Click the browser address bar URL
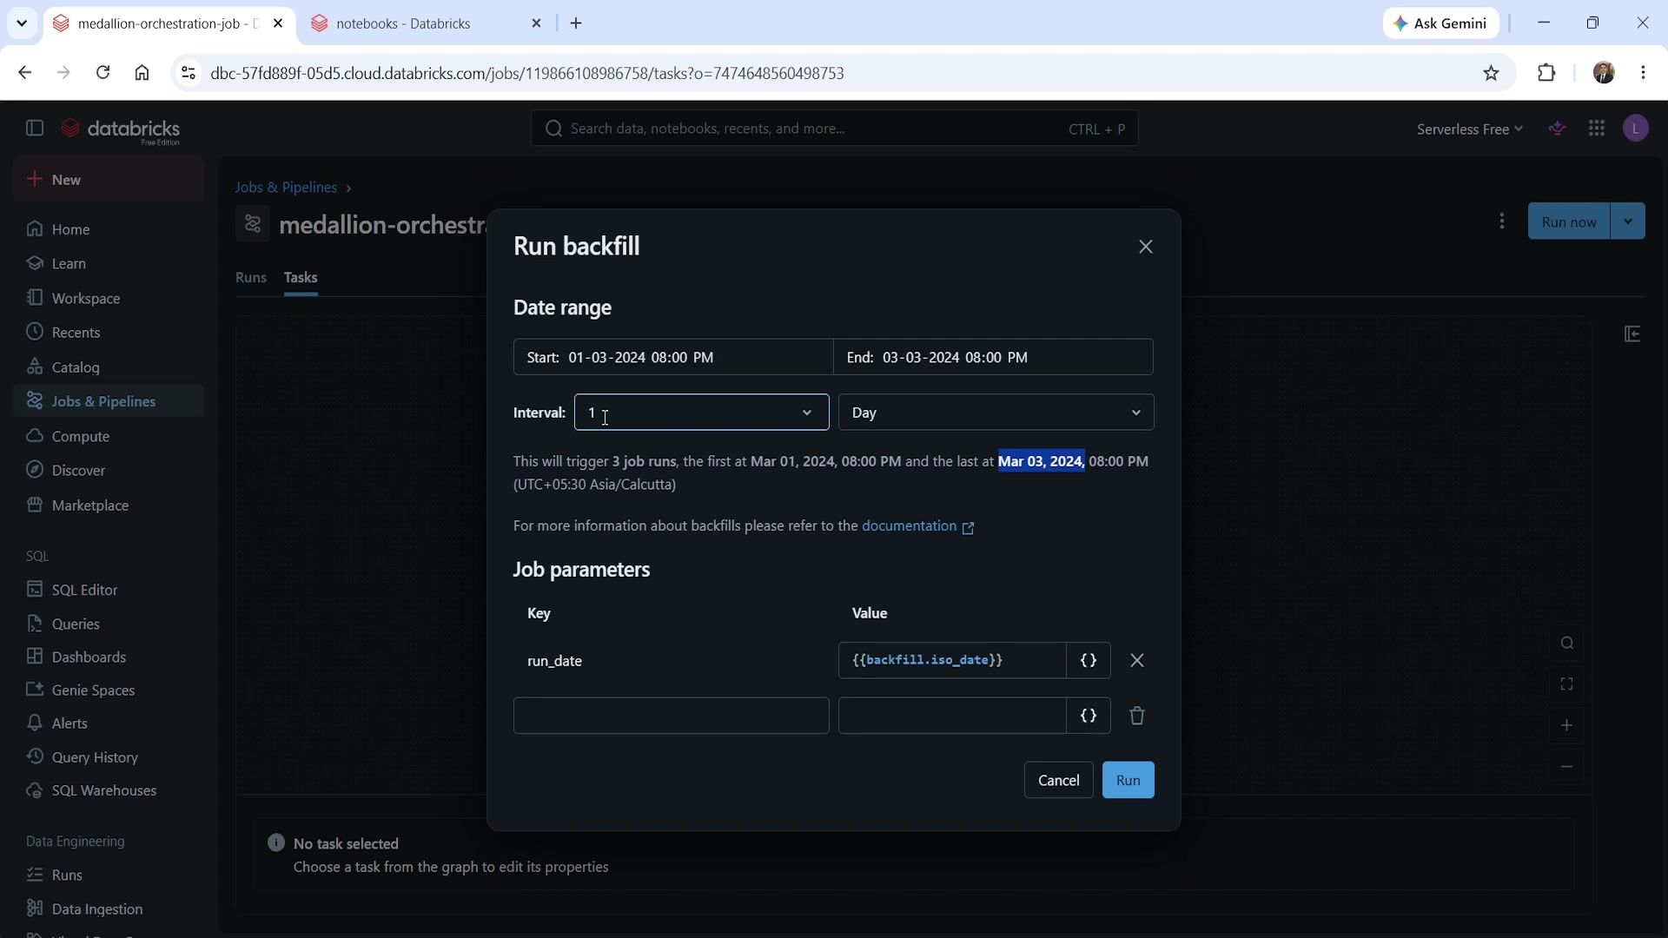Screen dimensions: 1668x938 527,73
